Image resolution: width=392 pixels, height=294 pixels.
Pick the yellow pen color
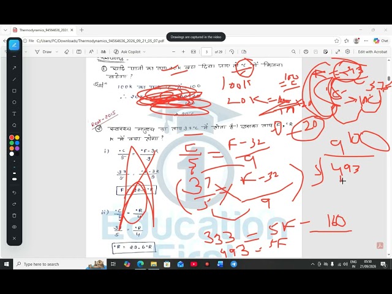coord(17,137)
